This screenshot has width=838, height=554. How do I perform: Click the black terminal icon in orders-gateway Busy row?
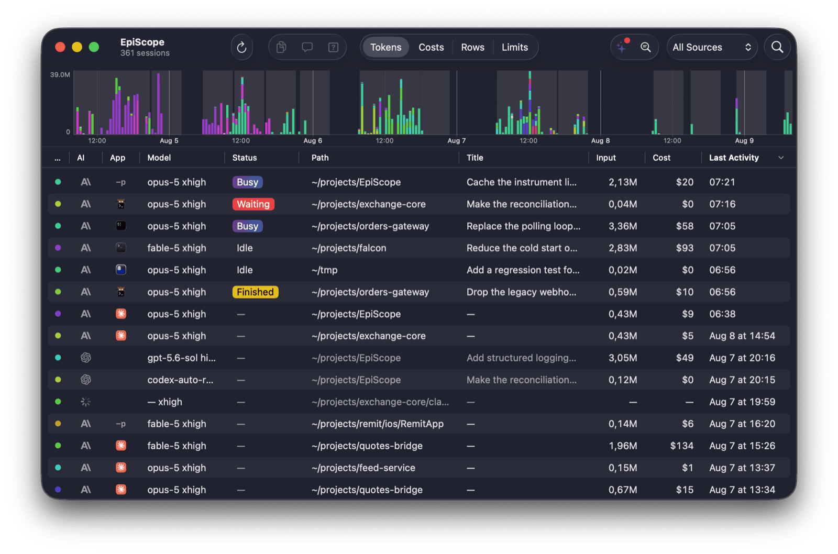coord(121,226)
